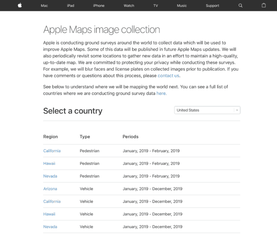Select Hawaii in the Pedestrian row
Image resolution: width=277 pixels, height=250 pixels.
click(x=49, y=163)
